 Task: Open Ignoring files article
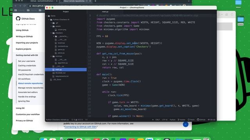tap(24, 101)
